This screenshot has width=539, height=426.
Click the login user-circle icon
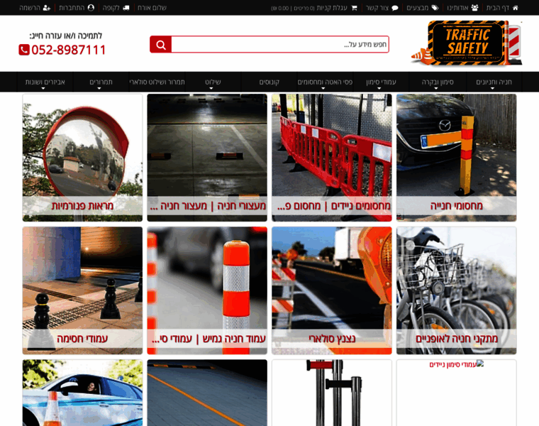(x=91, y=8)
